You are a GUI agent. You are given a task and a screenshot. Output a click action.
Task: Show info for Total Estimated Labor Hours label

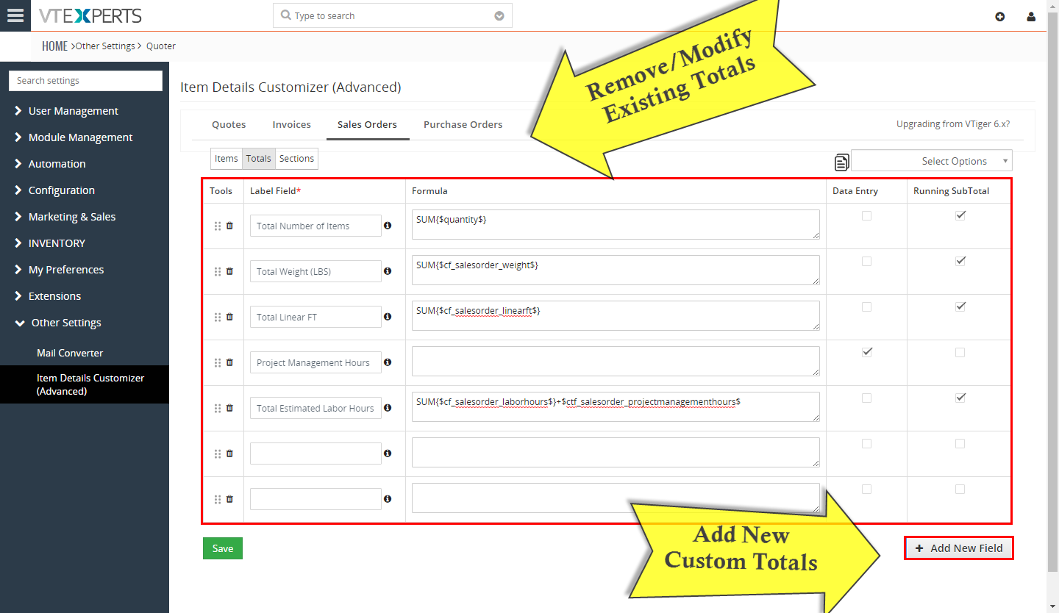click(x=388, y=408)
